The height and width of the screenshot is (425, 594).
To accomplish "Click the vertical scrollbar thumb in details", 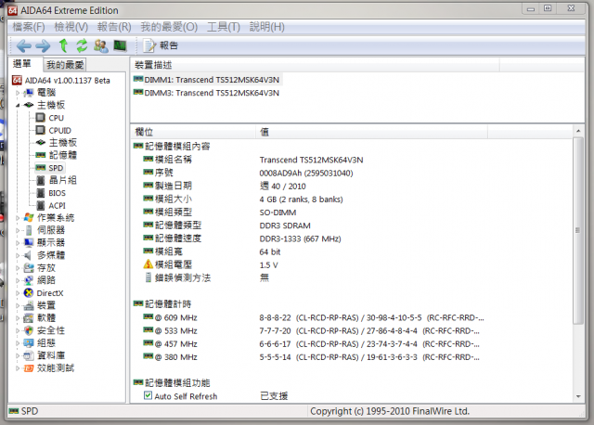I will coord(577,231).
